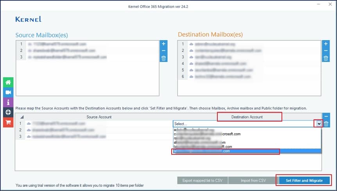Remove mapping row with minus icon
The width and height of the screenshot is (337, 191).
tap(326, 117)
